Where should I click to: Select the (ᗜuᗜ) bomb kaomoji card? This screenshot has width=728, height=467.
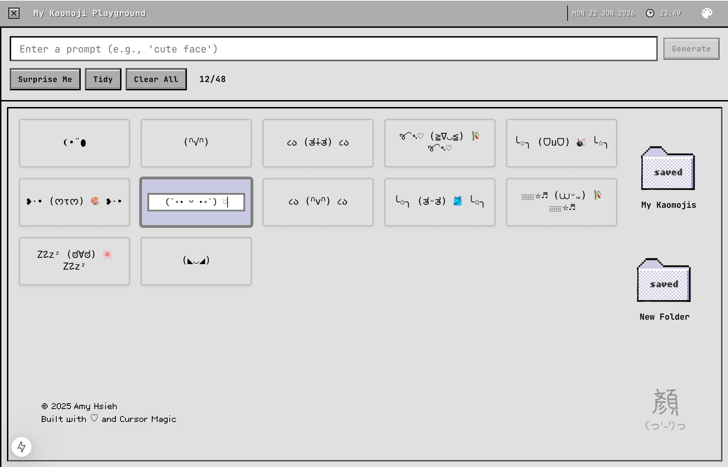tap(562, 143)
